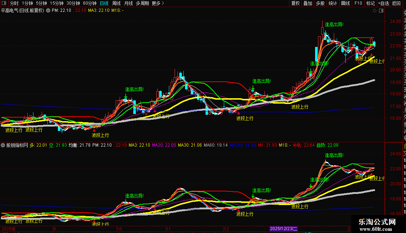The height and width of the screenshot is (233, 406).
Task: Select the 15分钟 period tab
Action: click(57, 3)
